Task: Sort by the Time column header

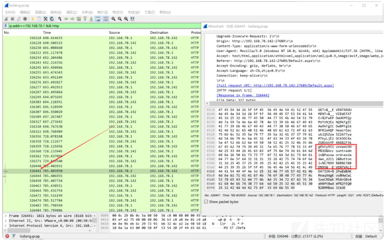Action: [x=47, y=32]
